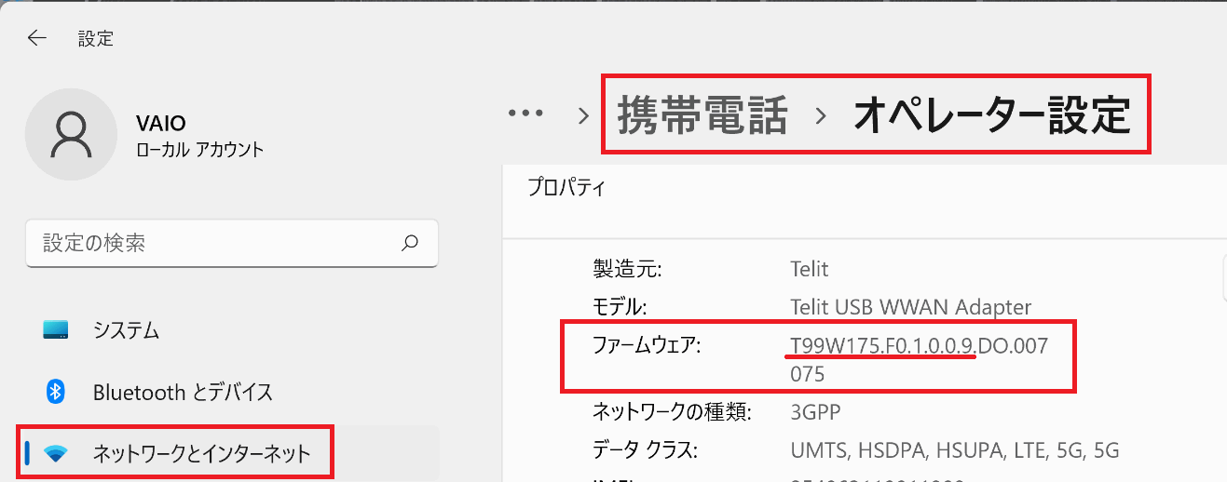Click the Telit USB WWAN Adapter model value
The height and width of the screenshot is (482, 1227).
[910, 307]
